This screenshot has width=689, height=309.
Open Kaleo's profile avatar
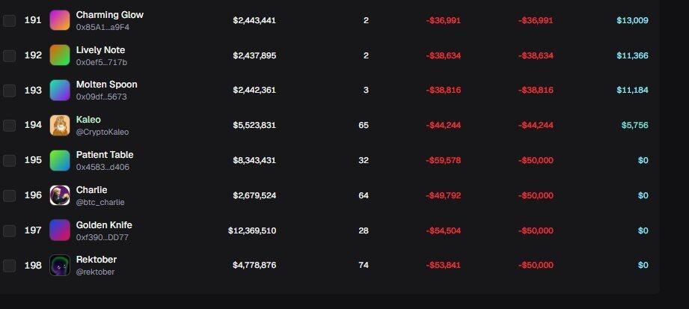(60, 125)
